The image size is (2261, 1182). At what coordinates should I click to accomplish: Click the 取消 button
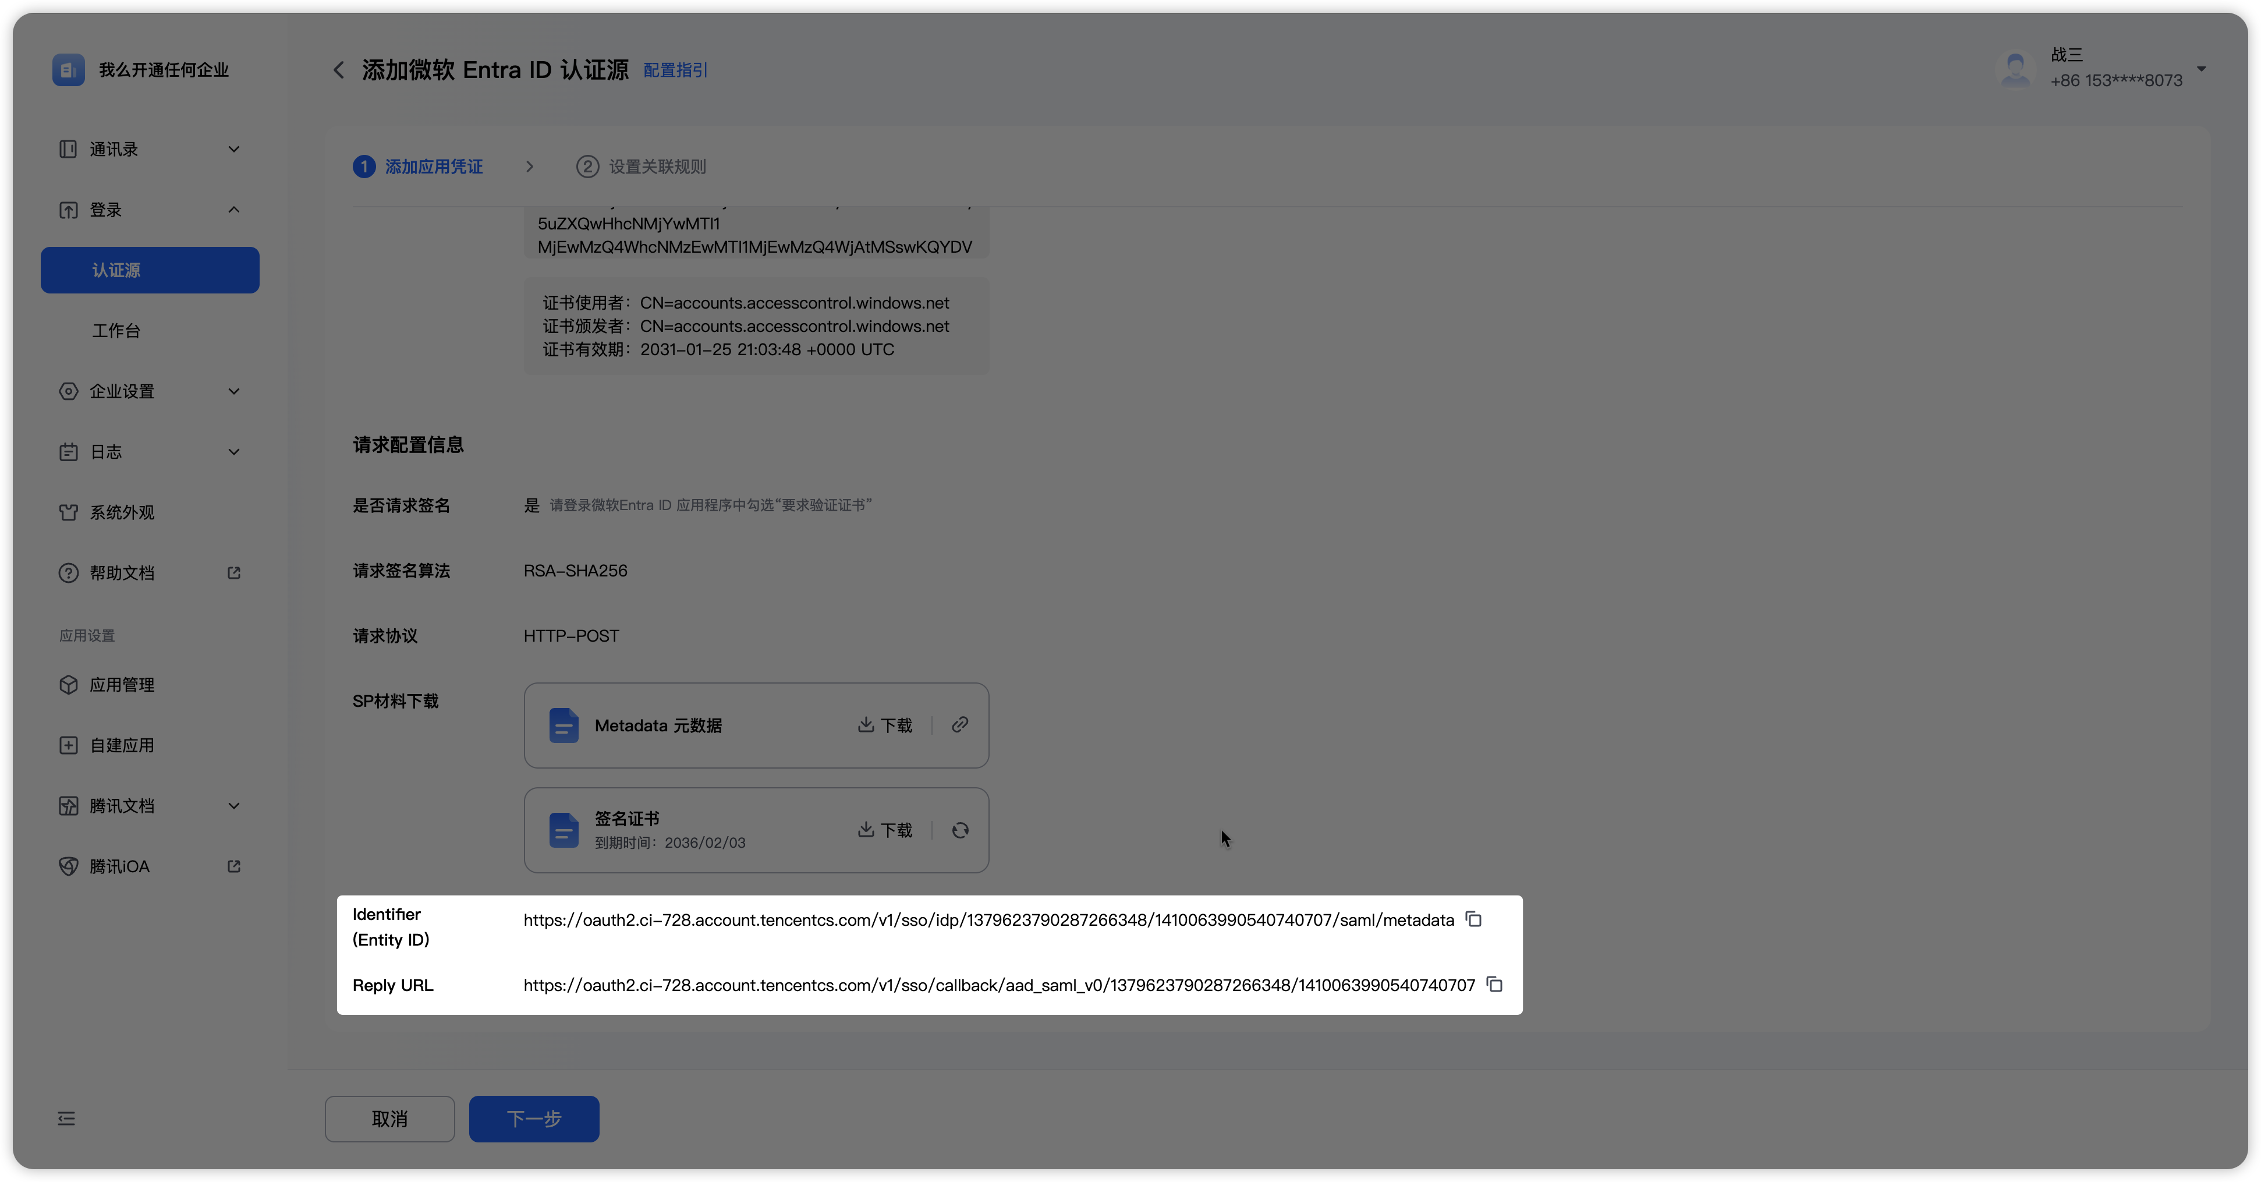pos(389,1119)
